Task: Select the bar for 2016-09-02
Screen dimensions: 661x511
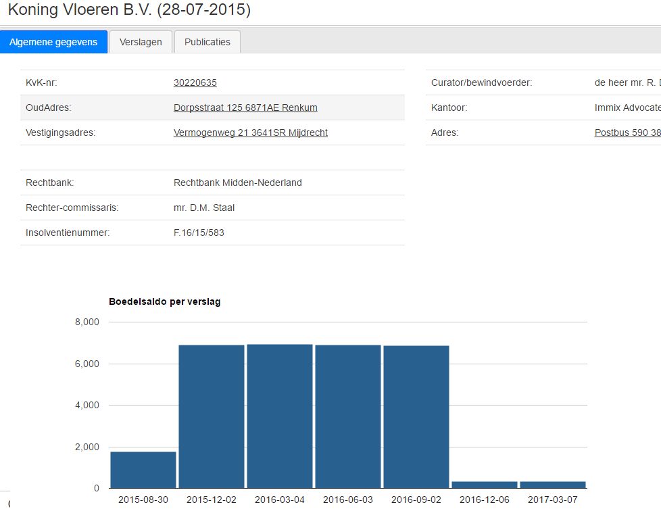Action: pos(416,417)
